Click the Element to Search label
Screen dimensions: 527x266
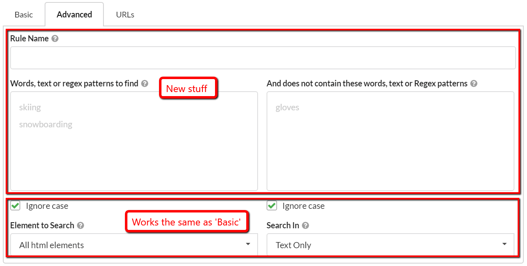click(42, 225)
